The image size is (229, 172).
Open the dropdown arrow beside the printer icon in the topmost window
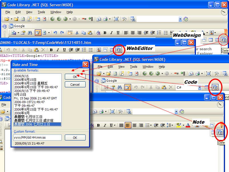(110, 19)
